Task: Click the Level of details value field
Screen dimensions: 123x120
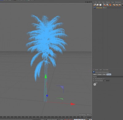Action: [106, 81]
